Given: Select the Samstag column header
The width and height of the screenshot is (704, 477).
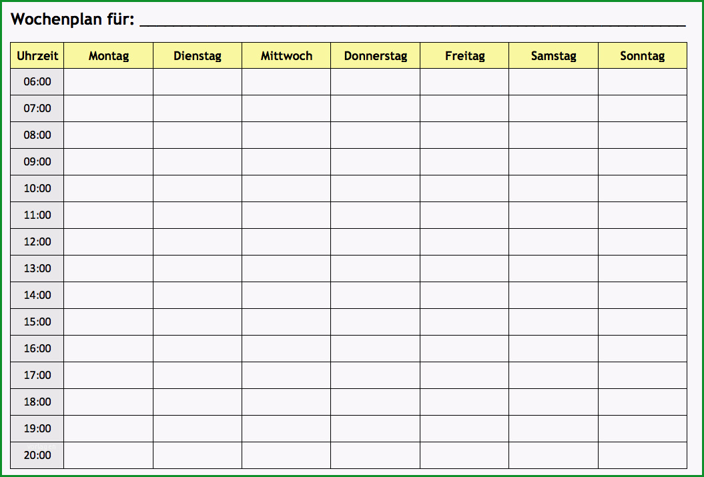Looking at the screenshot, I should (x=554, y=55).
